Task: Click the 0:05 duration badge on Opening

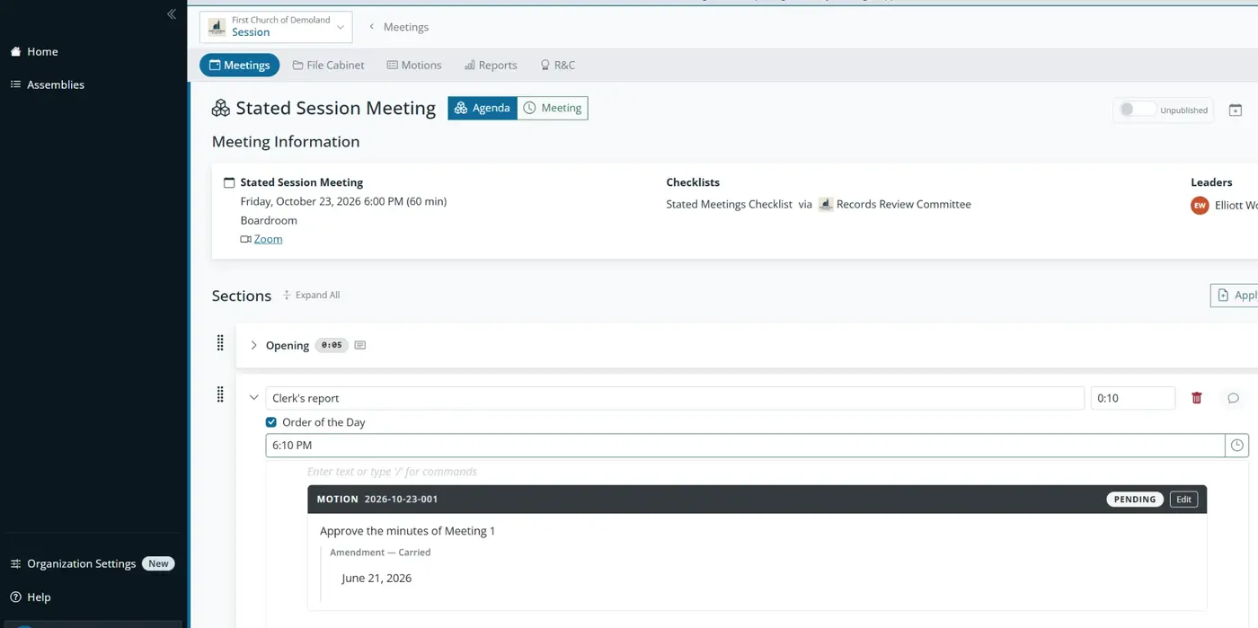Action: click(332, 345)
